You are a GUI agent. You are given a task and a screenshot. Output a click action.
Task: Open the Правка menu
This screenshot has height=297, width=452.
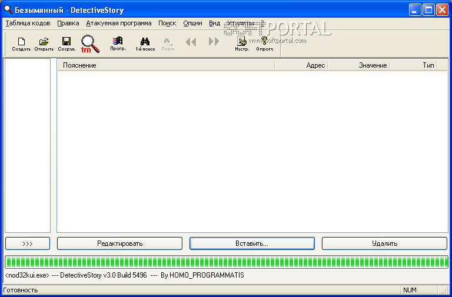coord(68,24)
